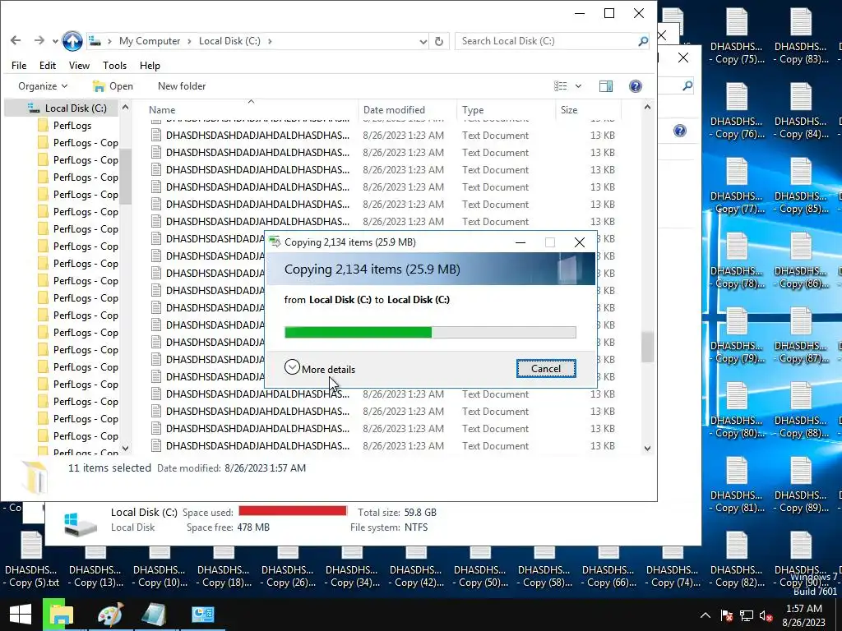Viewport: 842px width, 631px height.
Task: Open the Windows Start button
Action: click(x=21, y=615)
